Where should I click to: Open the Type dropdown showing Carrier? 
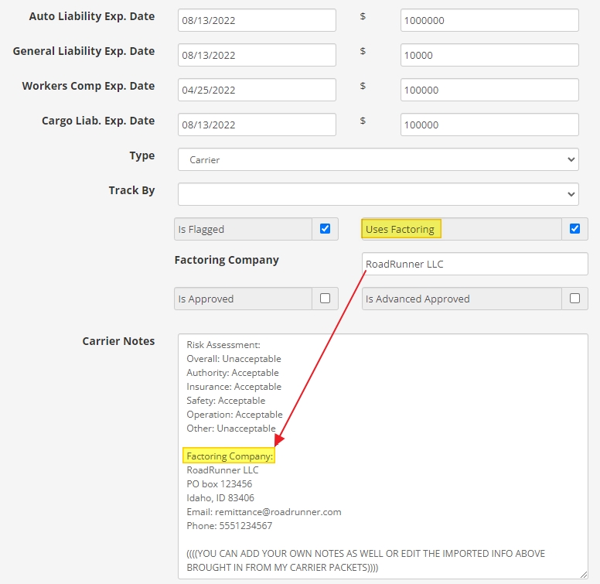tap(378, 159)
